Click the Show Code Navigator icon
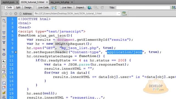The height and width of the screenshot is (99, 176). tap(4, 26)
